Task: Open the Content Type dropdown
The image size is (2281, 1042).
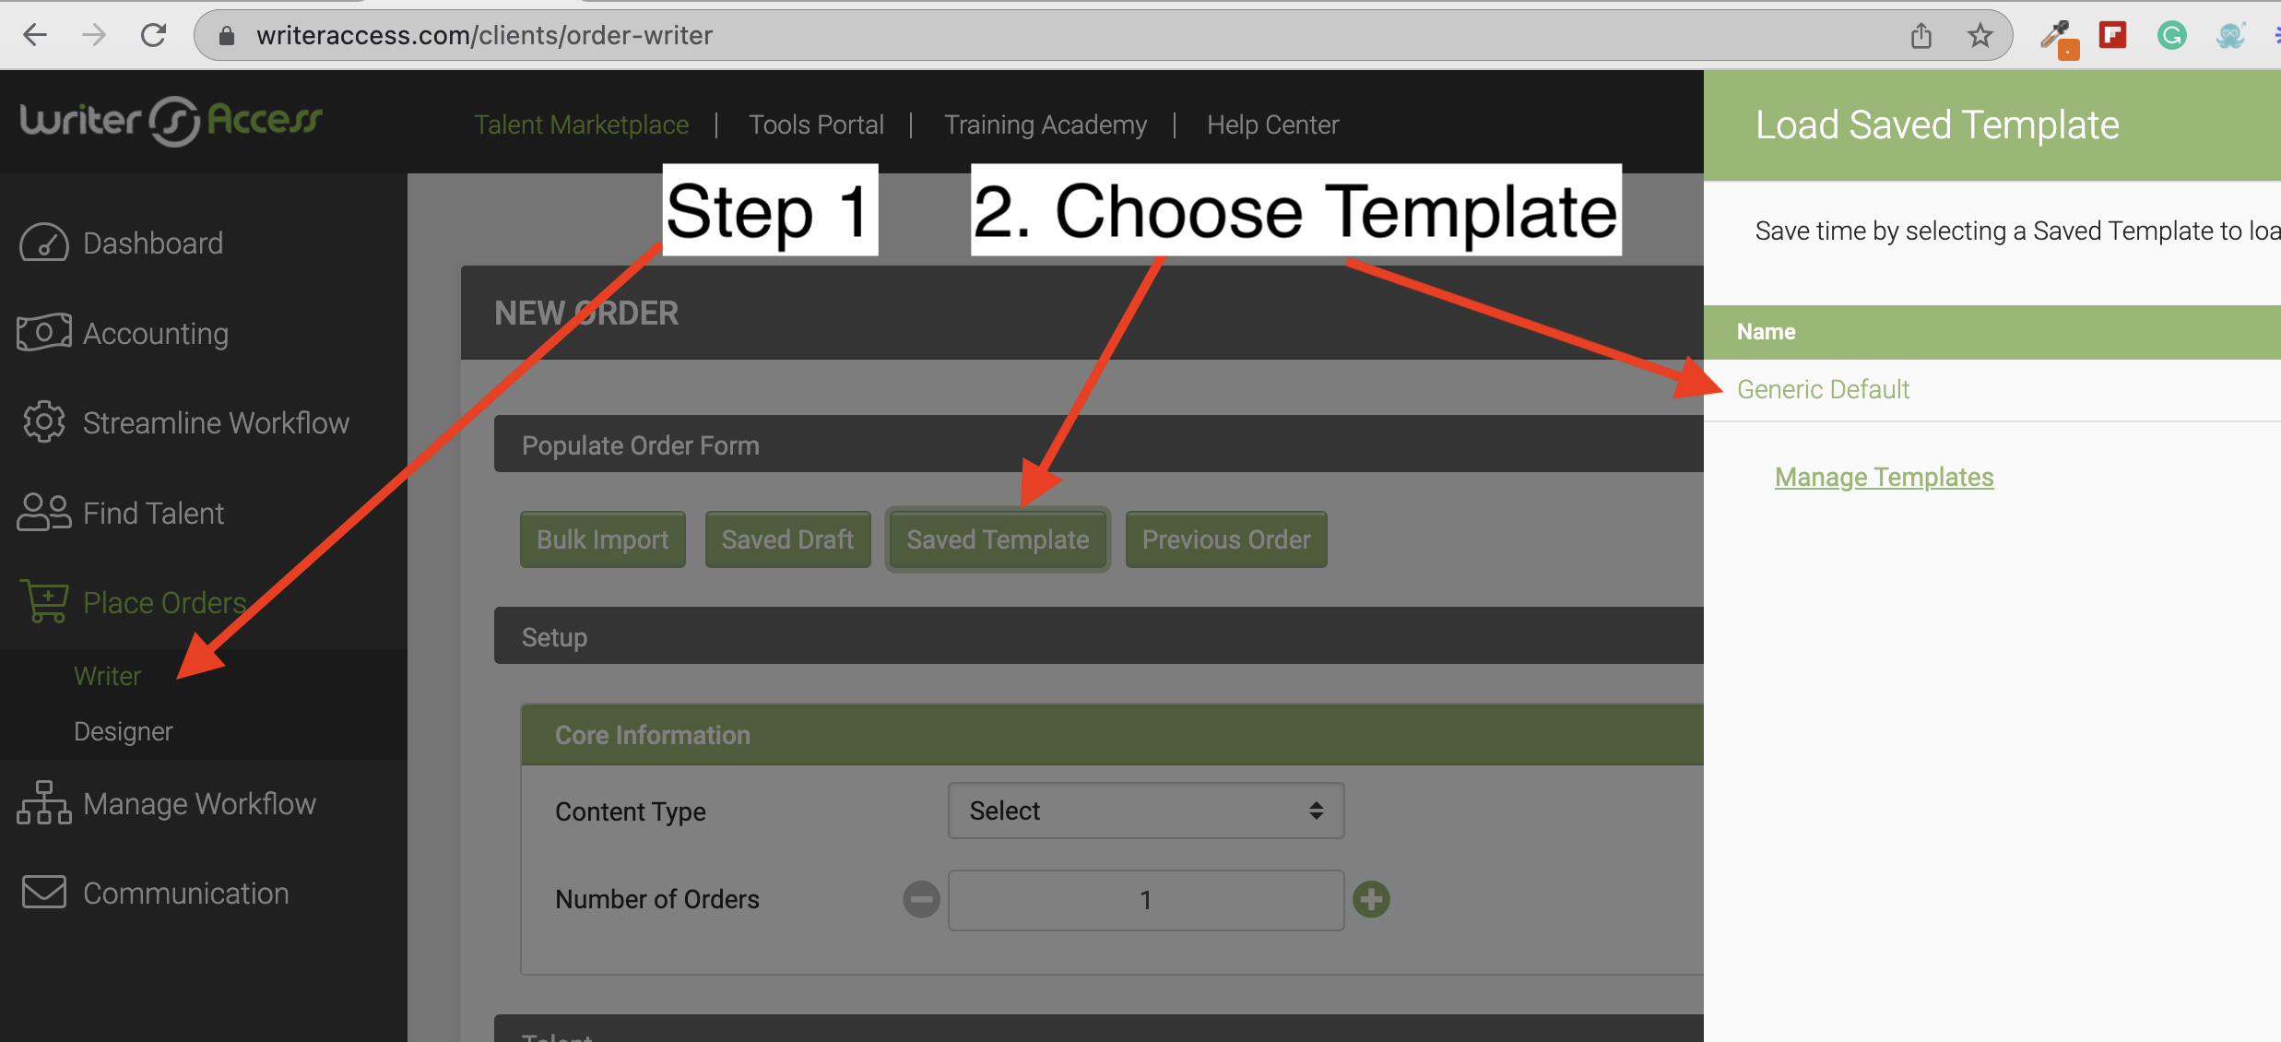Action: [x=1146, y=811]
